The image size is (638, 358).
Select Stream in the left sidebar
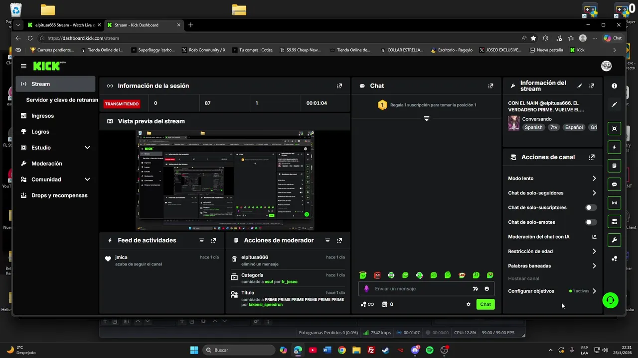(55, 84)
